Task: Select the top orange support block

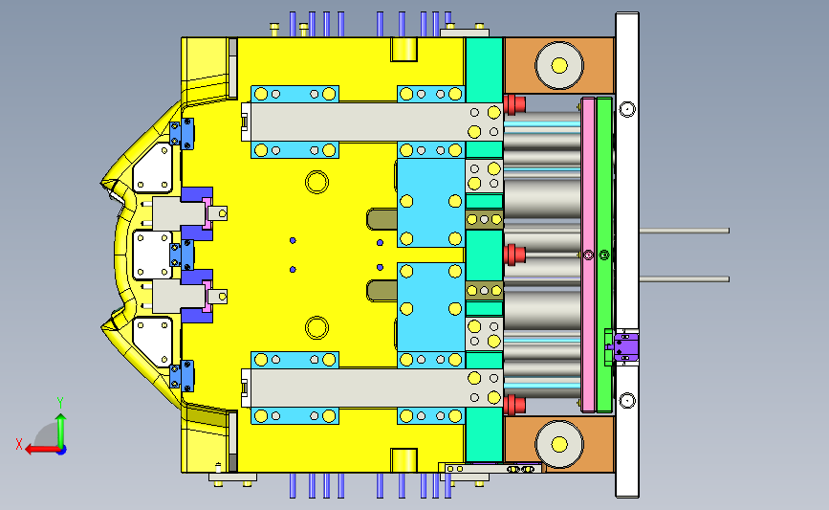Action: click(x=558, y=66)
